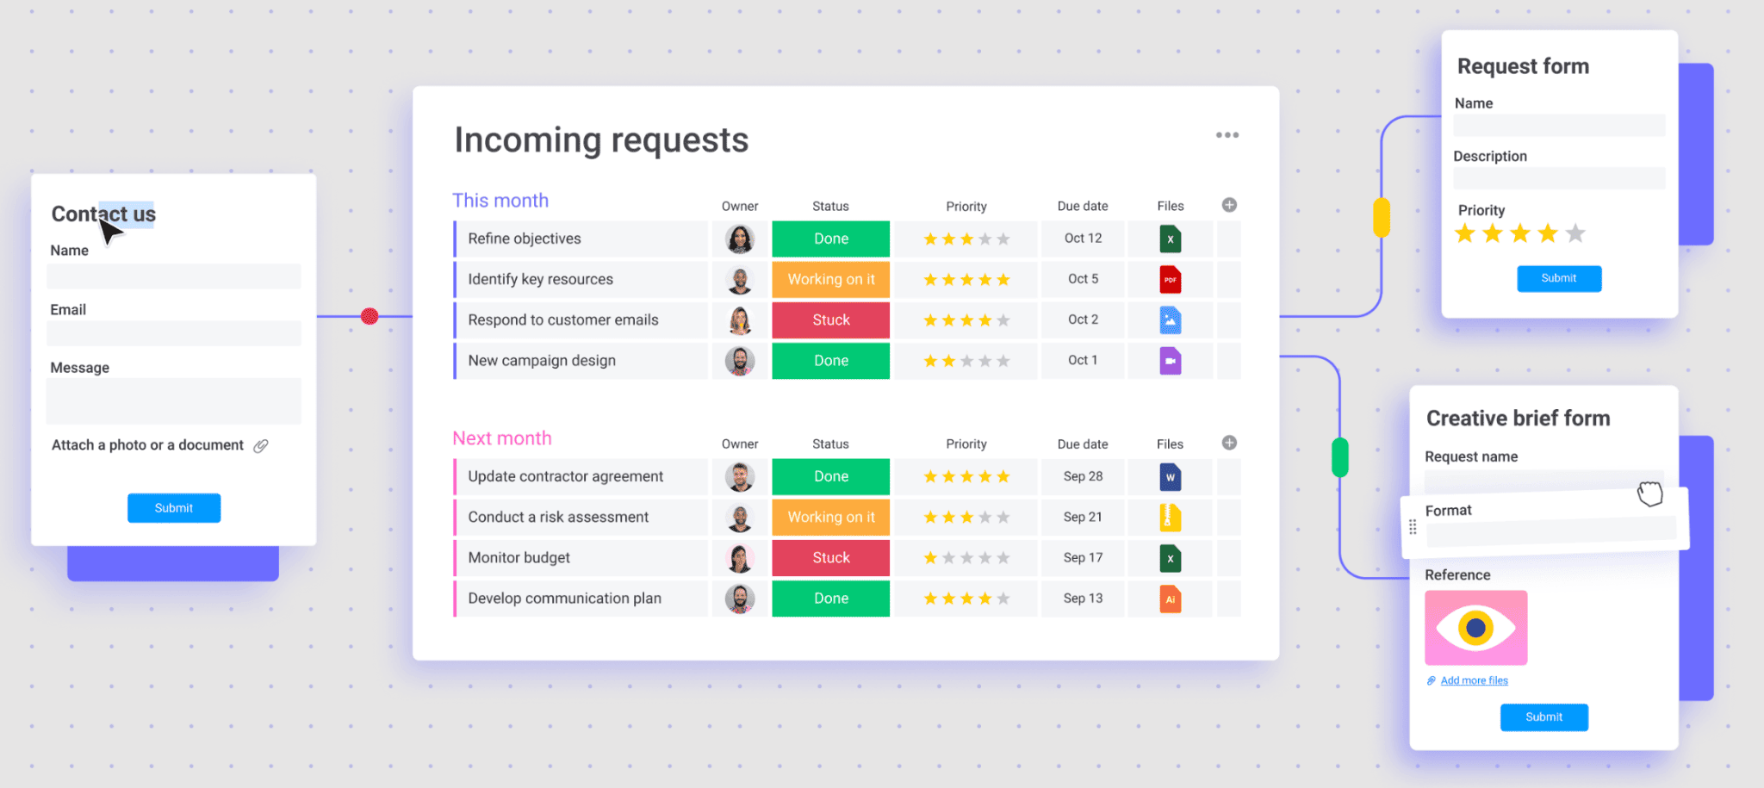This screenshot has height=788, width=1764.
Task: Click the Illustrator file on Develop communication plan
Action: click(x=1170, y=598)
